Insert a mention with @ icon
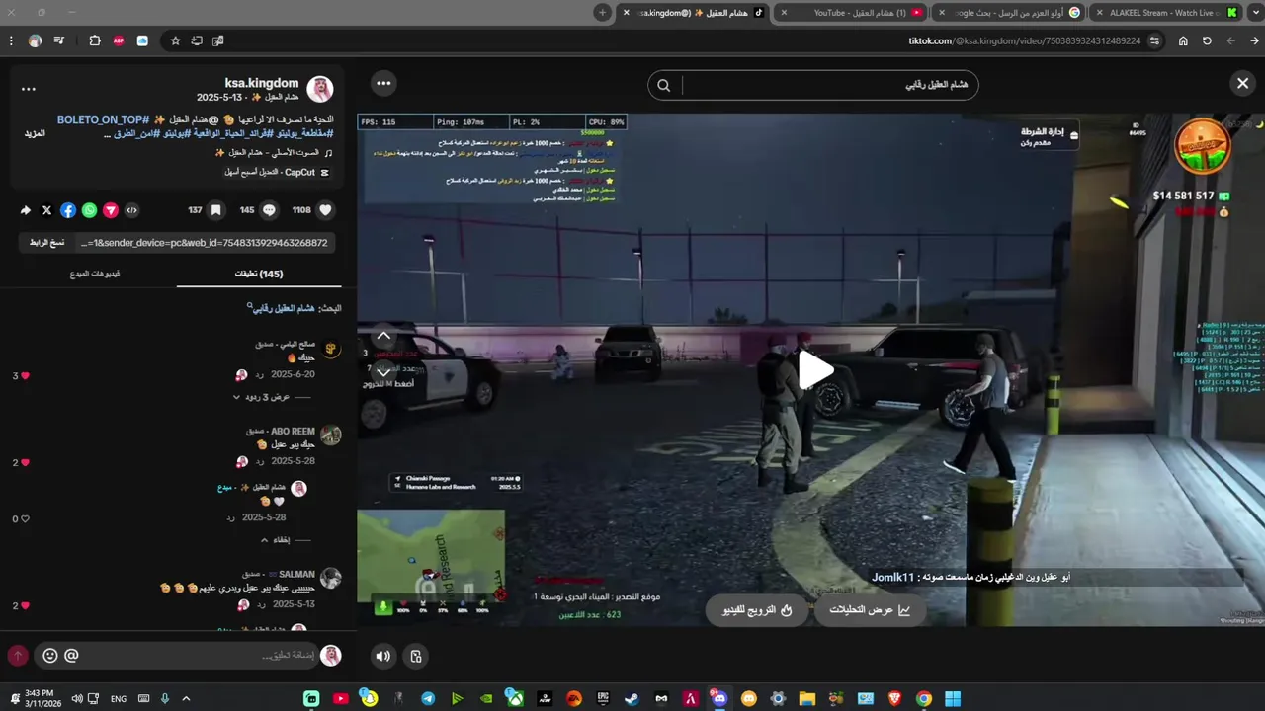 (x=71, y=656)
